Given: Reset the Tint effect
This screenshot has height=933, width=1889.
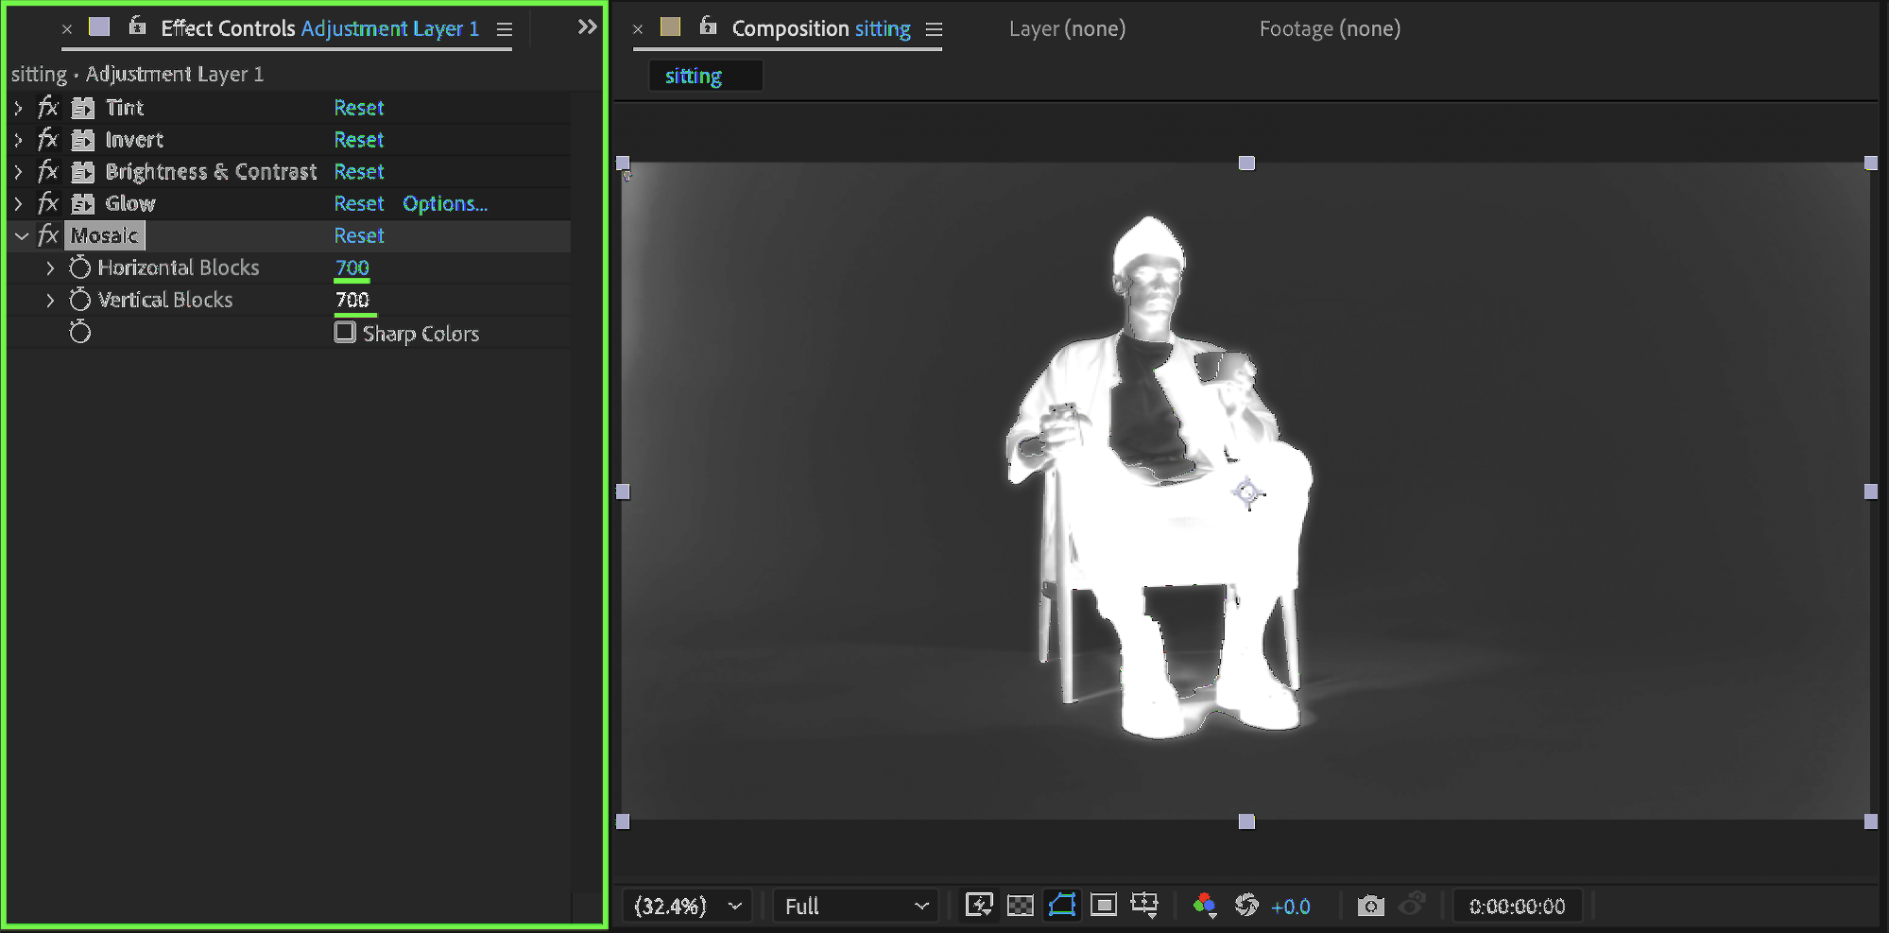Looking at the screenshot, I should [359, 108].
